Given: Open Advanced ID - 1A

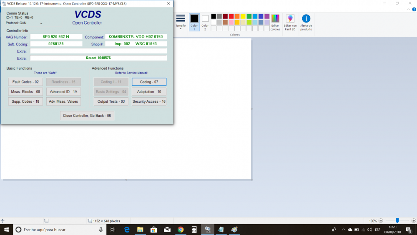Looking at the screenshot, I should [x=63, y=91].
